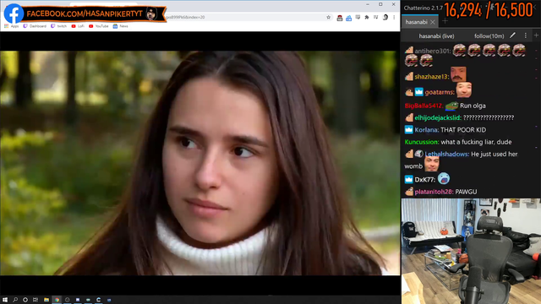The height and width of the screenshot is (304, 541).
Task: Minimize the Chrome window
Action: (x=368, y=4)
